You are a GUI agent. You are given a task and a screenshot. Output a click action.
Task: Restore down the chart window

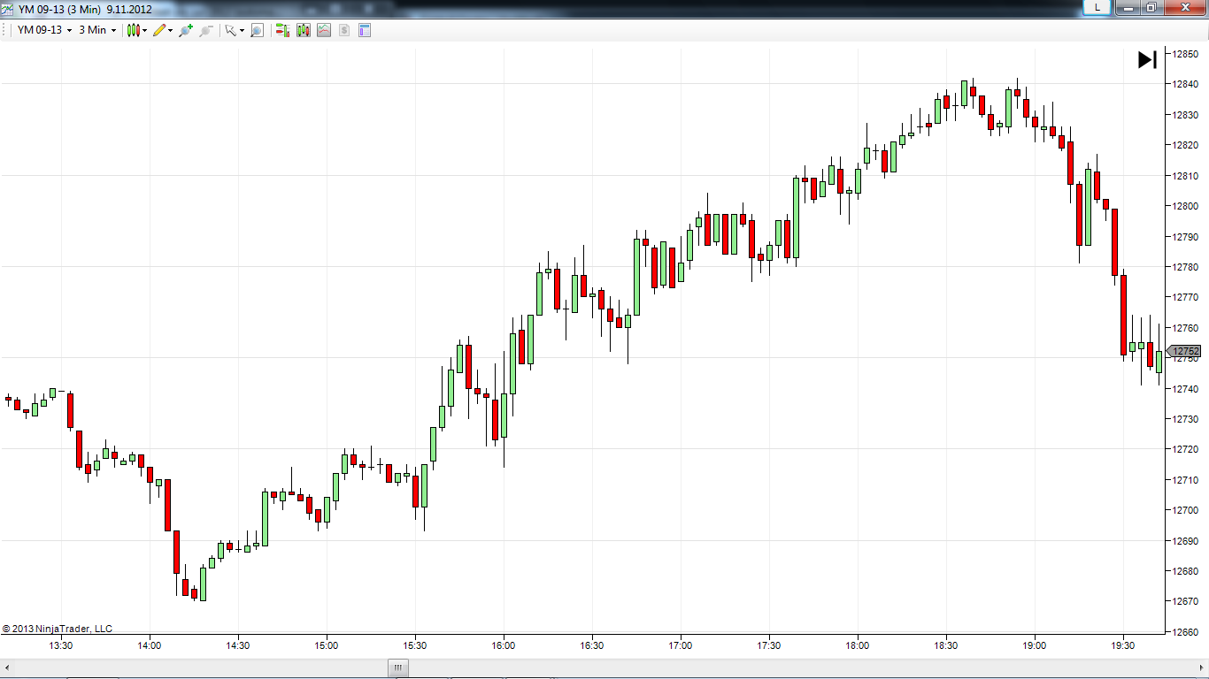pyautogui.click(x=1151, y=7)
